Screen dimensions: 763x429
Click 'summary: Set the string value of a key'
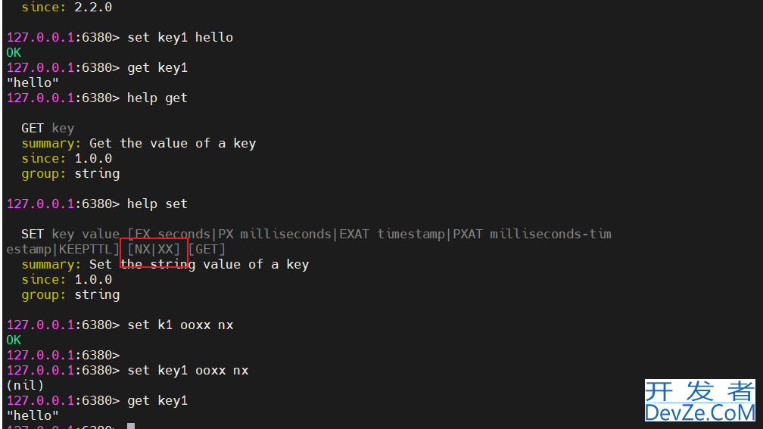(165, 265)
